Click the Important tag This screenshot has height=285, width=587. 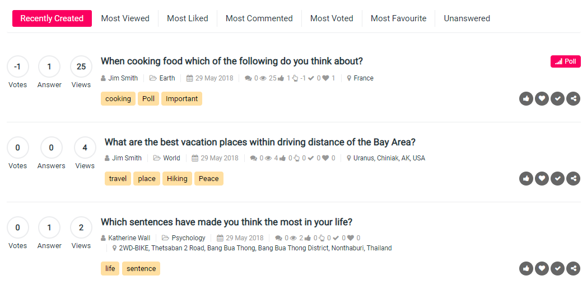tap(181, 99)
